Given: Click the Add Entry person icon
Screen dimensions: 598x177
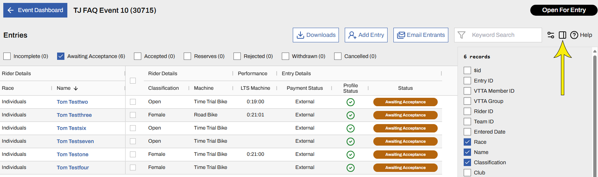Looking at the screenshot, I should [352, 35].
